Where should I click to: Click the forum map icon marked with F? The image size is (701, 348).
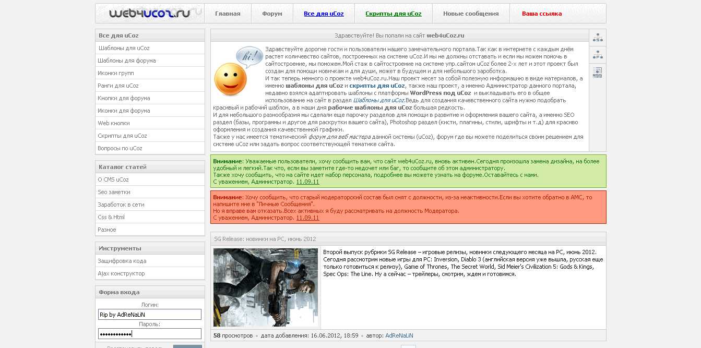(x=597, y=54)
